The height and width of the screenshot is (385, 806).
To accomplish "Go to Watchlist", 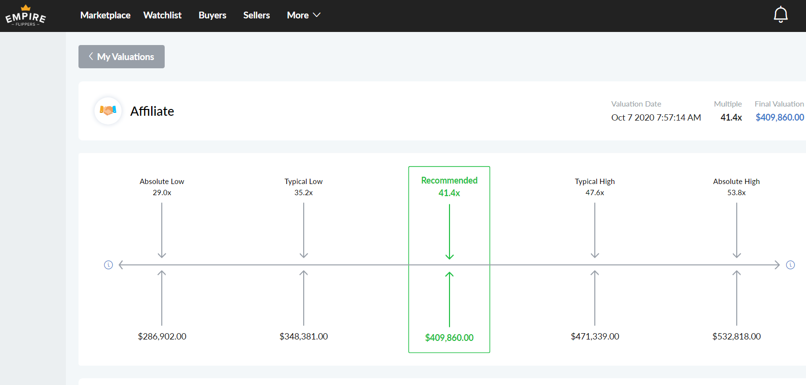I will point(162,15).
